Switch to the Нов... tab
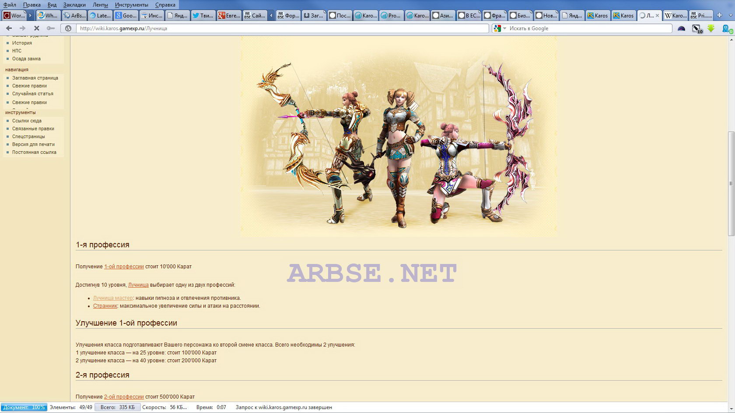This screenshot has width=735, height=413. coord(546,15)
